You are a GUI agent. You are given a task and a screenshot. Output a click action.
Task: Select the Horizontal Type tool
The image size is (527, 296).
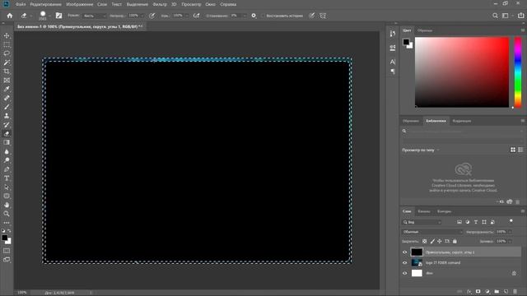point(7,178)
